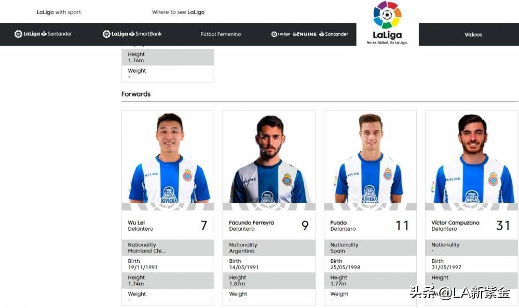Open Facundo Ferreyra's player photo

[269, 157]
